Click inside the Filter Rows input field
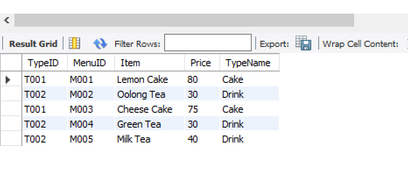Viewport: 408px width, 182px height. pyautogui.click(x=208, y=43)
